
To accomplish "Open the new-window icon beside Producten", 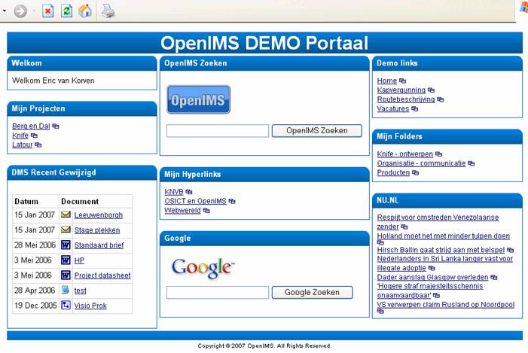I will pyautogui.click(x=415, y=173).
